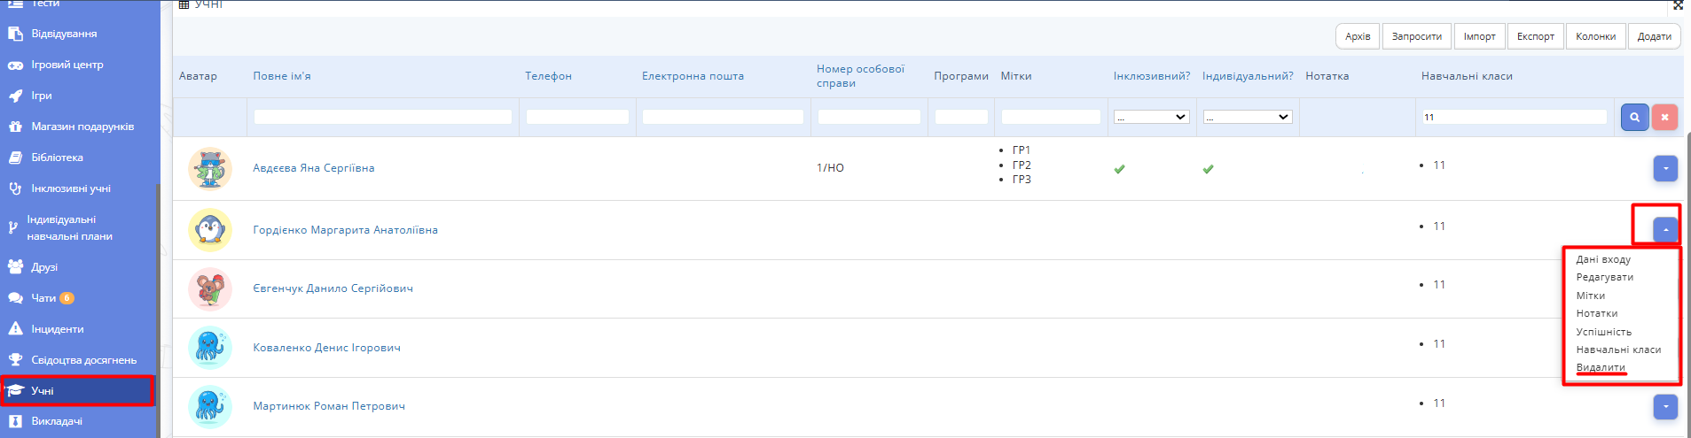Open student Гордієнко Маргарита Анатоліївна link

click(x=345, y=230)
